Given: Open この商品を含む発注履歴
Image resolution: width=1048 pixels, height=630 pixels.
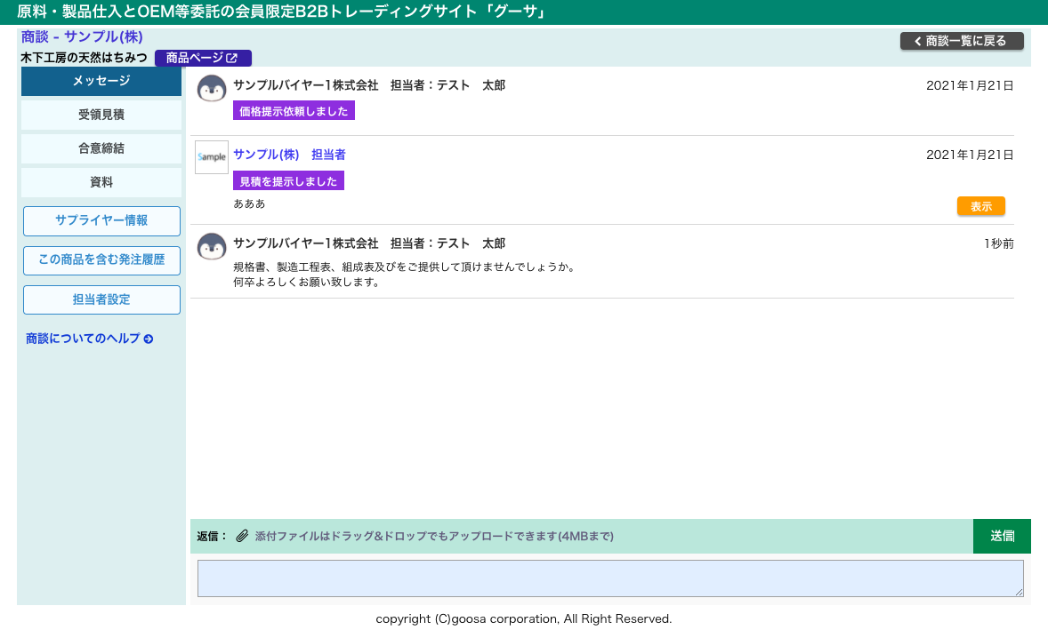Looking at the screenshot, I should 101,259.
